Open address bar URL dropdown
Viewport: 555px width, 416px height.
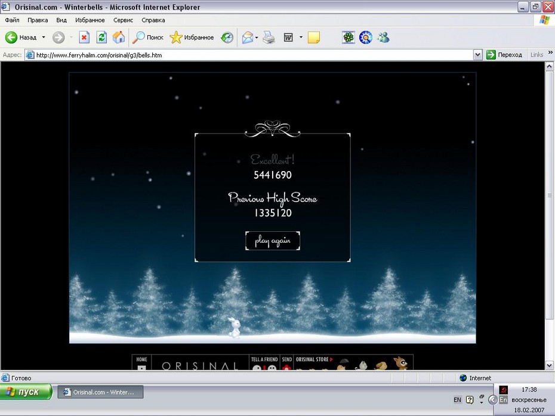477,55
